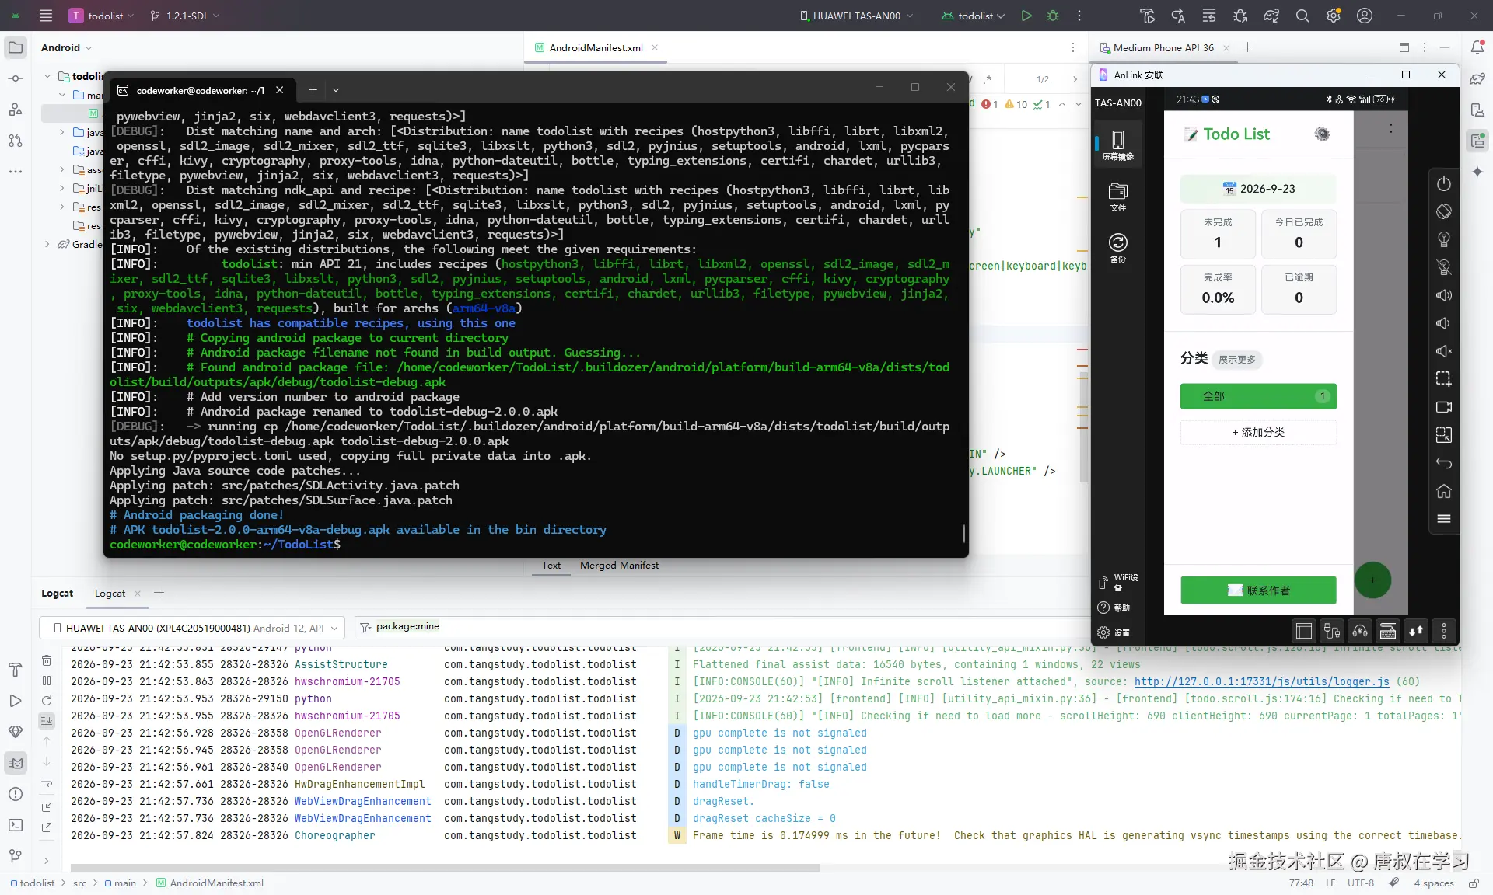This screenshot has height=895, width=1493.
Task: Open main hamburger menu
Action: pos(46,16)
